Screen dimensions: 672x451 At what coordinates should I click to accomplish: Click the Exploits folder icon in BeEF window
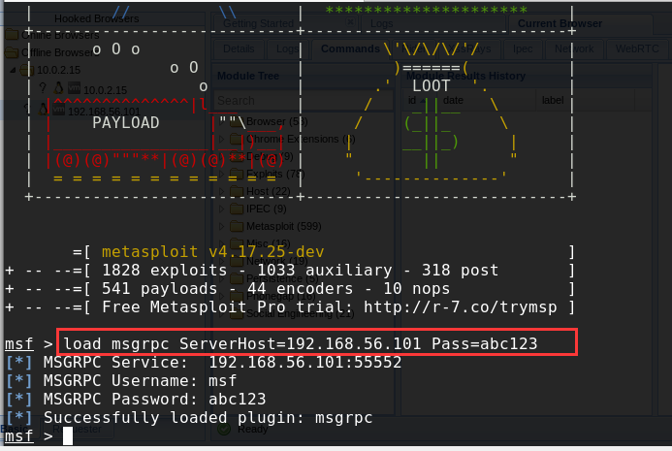pyautogui.click(x=237, y=174)
